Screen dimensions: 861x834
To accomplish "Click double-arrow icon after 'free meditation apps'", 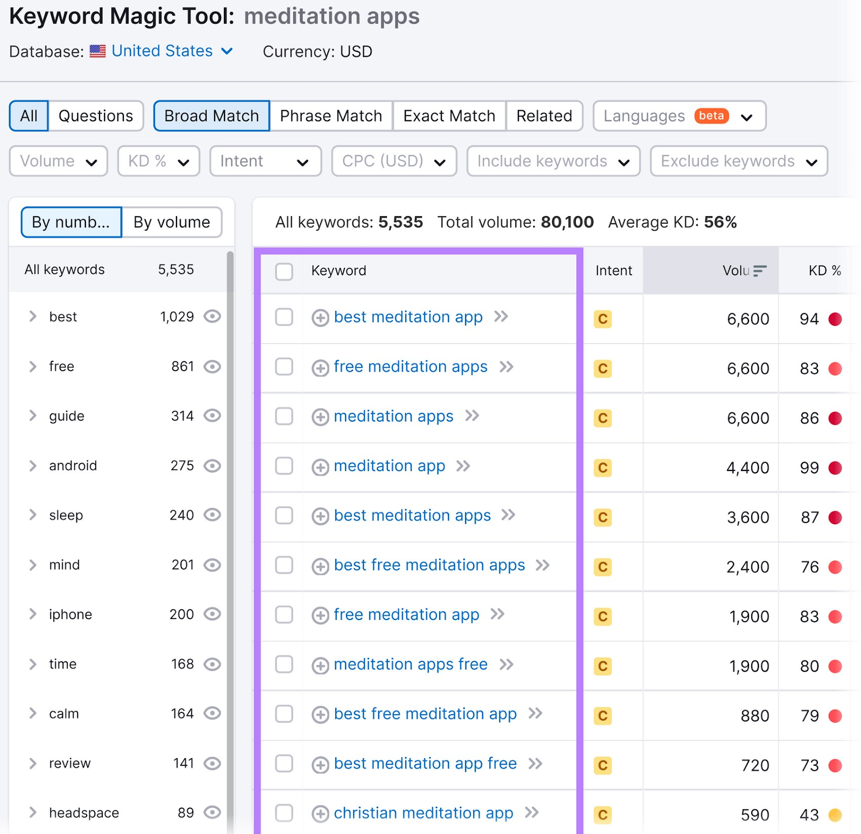I will (506, 367).
